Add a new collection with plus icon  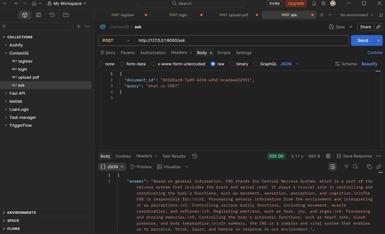coord(79,26)
